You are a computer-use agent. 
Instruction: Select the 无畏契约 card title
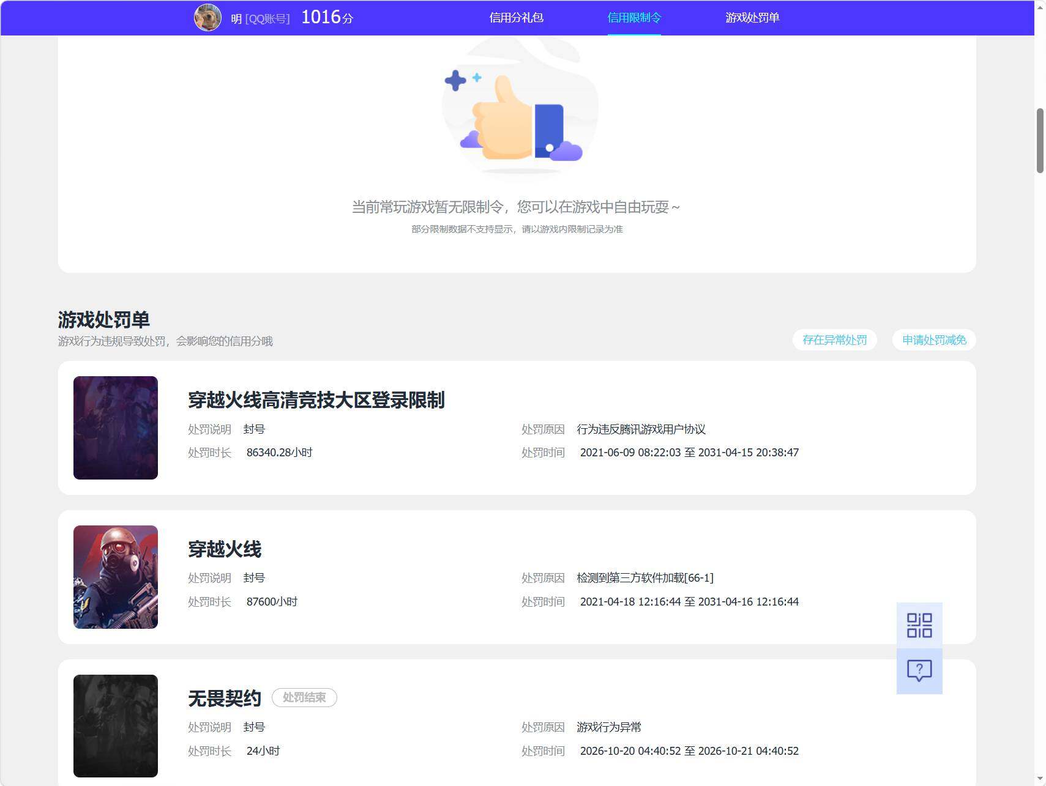coord(225,698)
